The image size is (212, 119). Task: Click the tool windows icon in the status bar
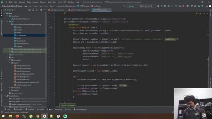coord(2,112)
